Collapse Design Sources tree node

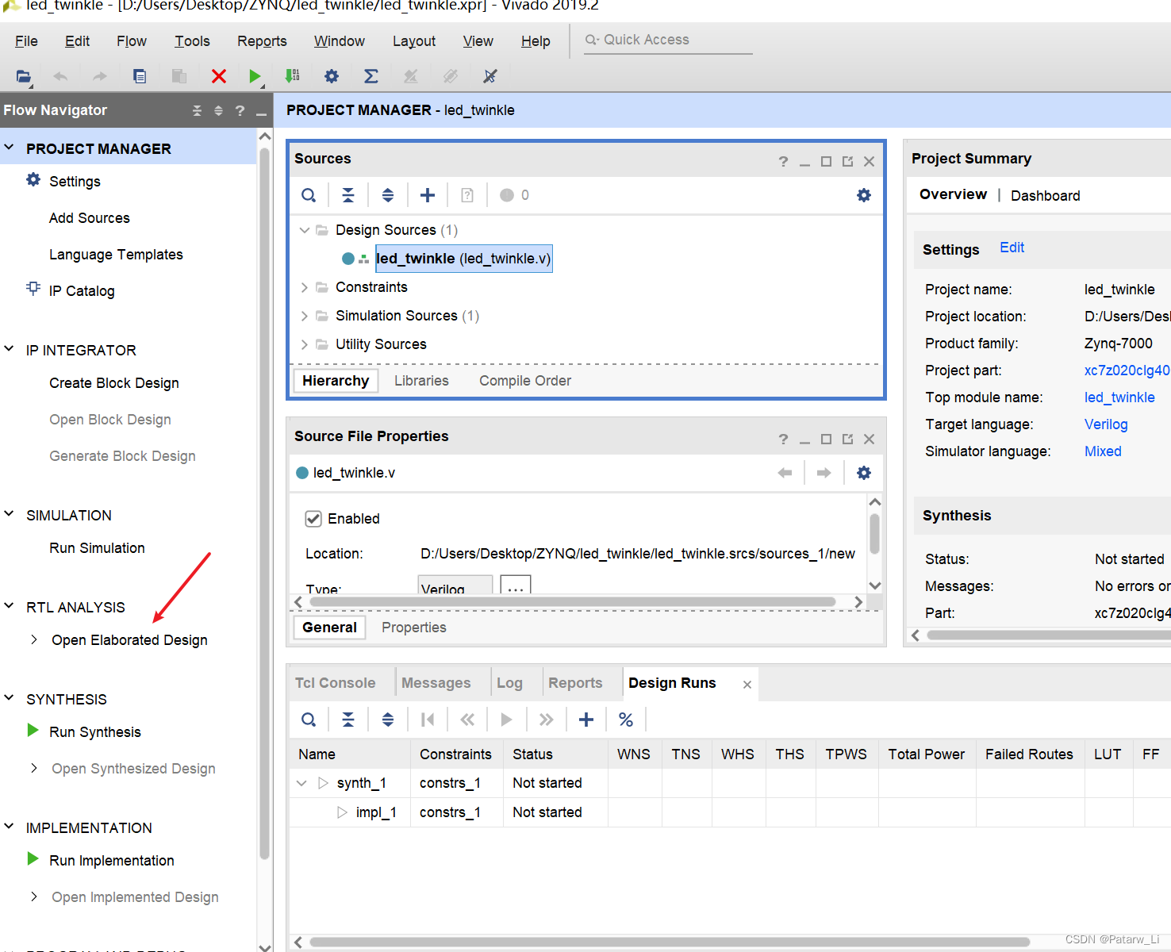304,230
